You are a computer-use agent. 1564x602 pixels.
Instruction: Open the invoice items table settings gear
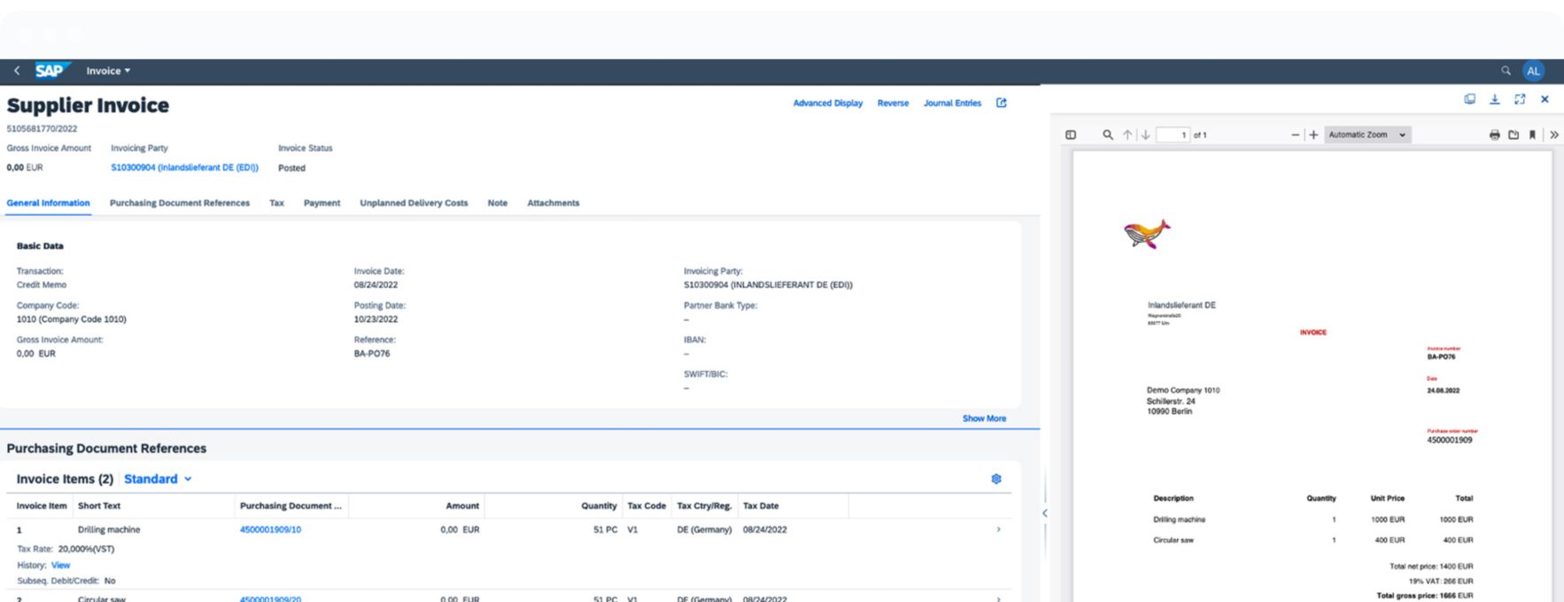pyautogui.click(x=996, y=479)
